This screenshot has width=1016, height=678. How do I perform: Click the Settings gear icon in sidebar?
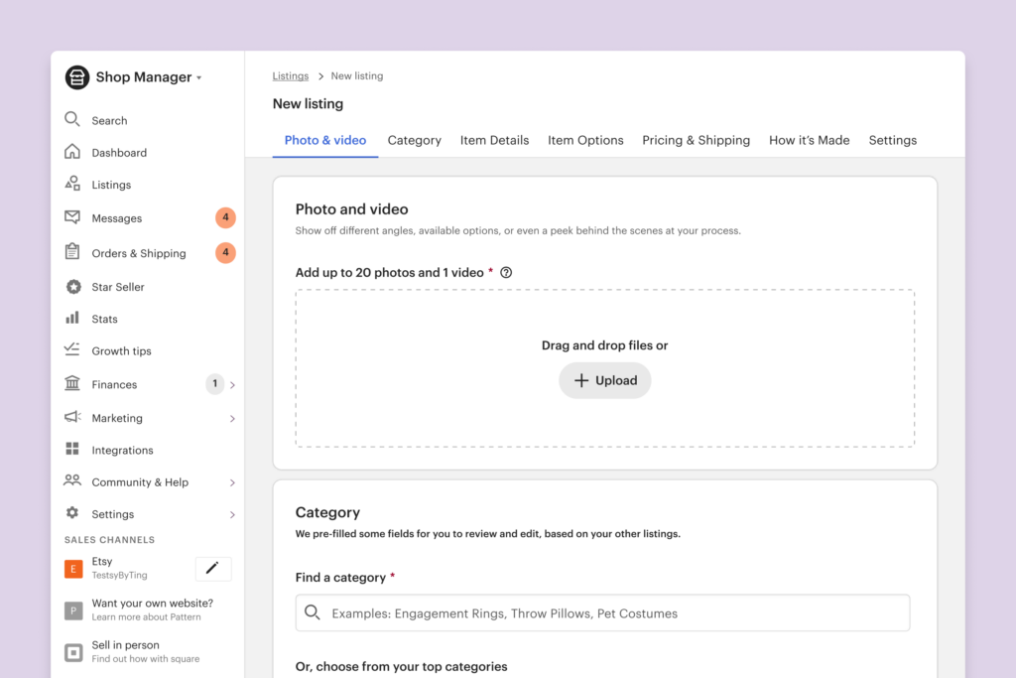click(x=72, y=512)
